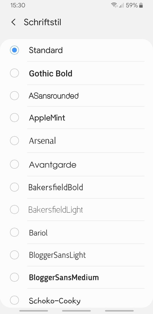Screen dimensions: 153x314
Task: Select the Schoko-Cooky radio button
Action: point(15,300)
